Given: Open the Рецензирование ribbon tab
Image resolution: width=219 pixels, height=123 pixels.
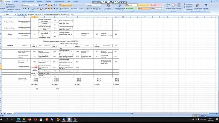Looking at the screenshot, I should click(59, 1).
